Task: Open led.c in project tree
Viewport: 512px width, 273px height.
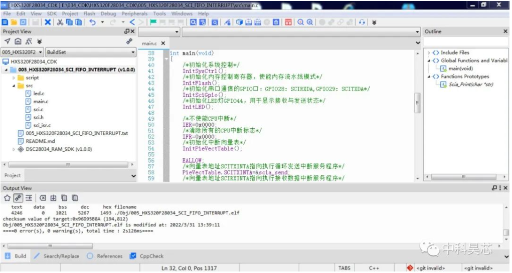Action: (x=39, y=94)
